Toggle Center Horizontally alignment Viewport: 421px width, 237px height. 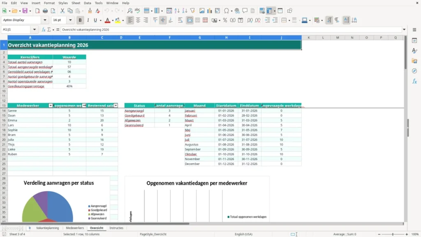click(138, 20)
